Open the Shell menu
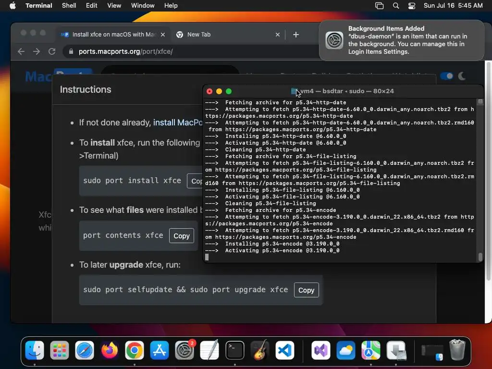The height and width of the screenshot is (369, 492). point(69,6)
